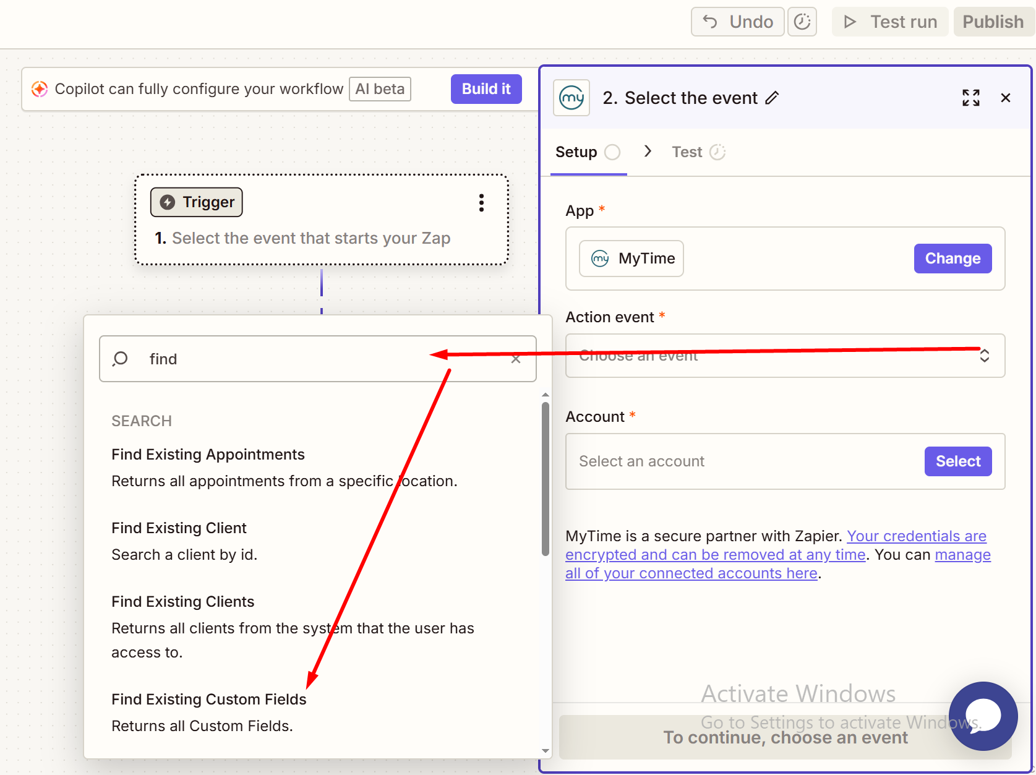This screenshot has width=1036, height=775.
Task: Switch to the Test tab
Action: click(698, 152)
